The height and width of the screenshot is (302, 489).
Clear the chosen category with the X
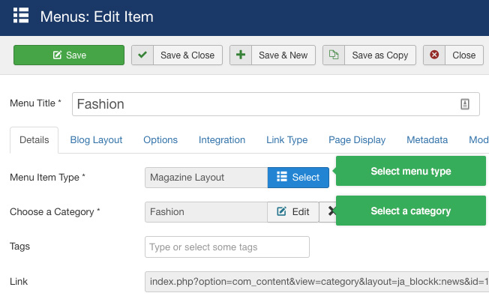pyautogui.click(x=331, y=211)
